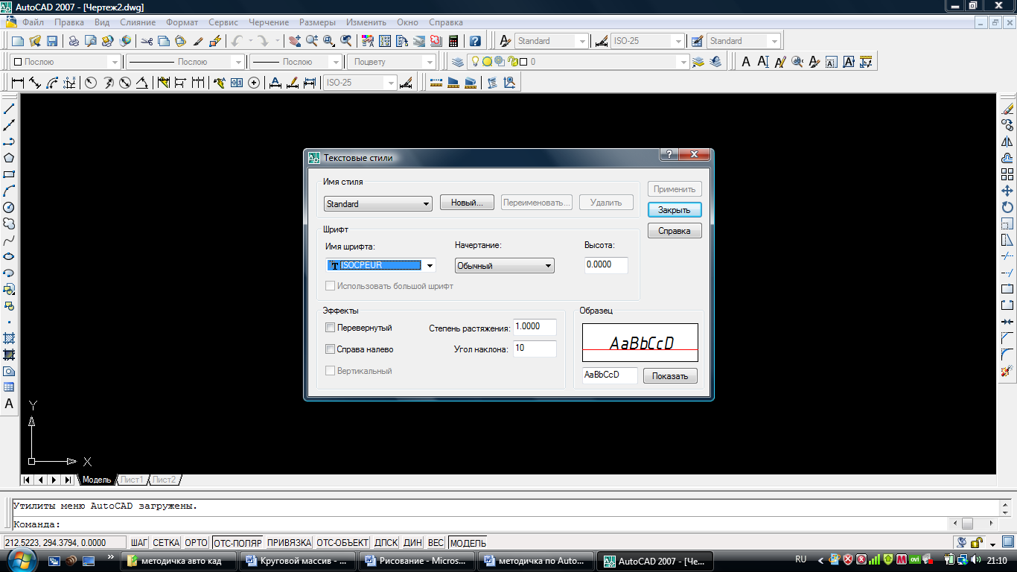This screenshot has width=1017, height=572.
Task: Click the Save floppy disk icon
Action: tap(52, 41)
